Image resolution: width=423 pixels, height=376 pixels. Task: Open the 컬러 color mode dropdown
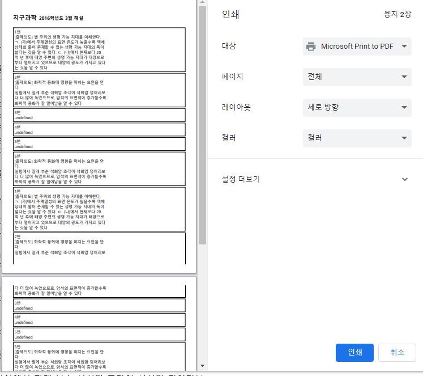click(x=357, y=138)
